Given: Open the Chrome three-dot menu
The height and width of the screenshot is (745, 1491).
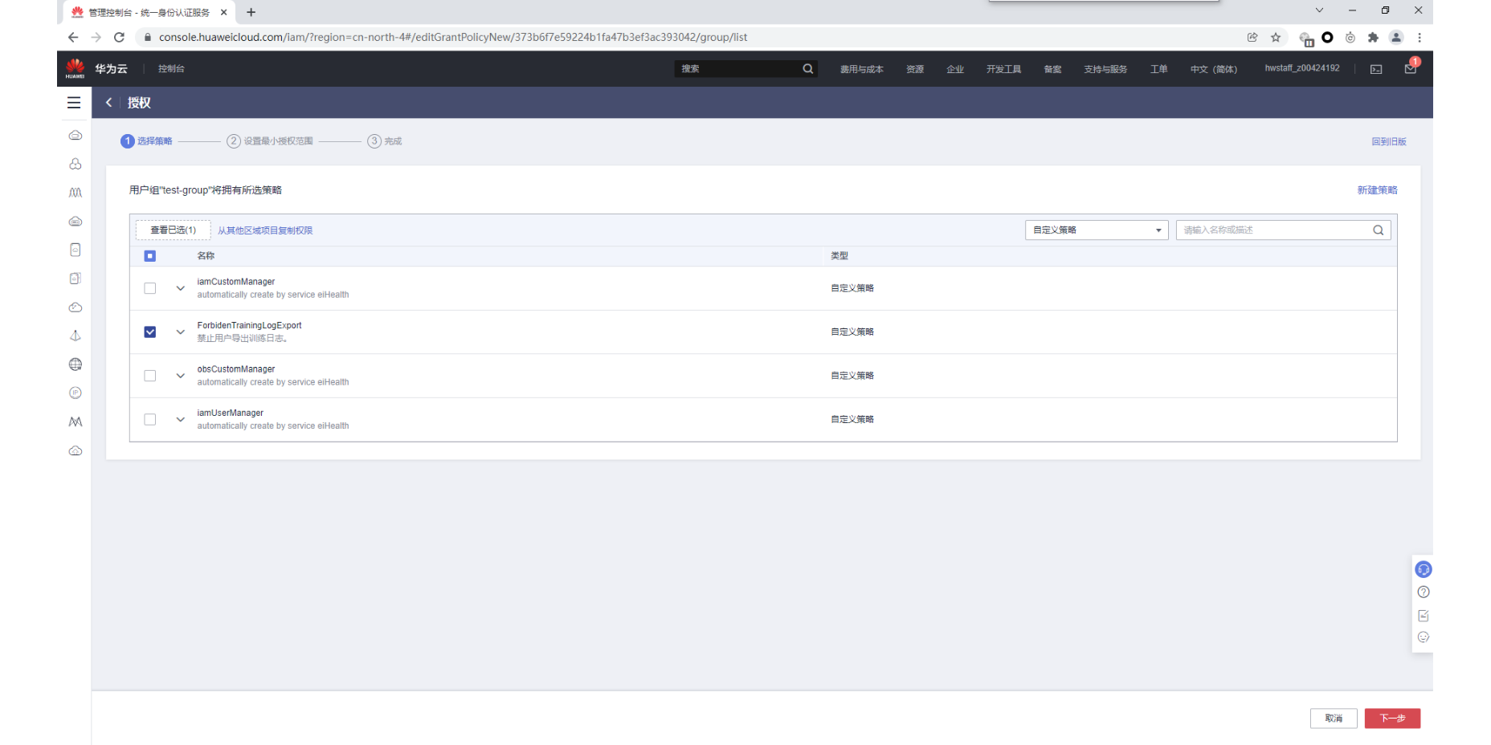Looking at the screenshot, I should (1420, 37).
